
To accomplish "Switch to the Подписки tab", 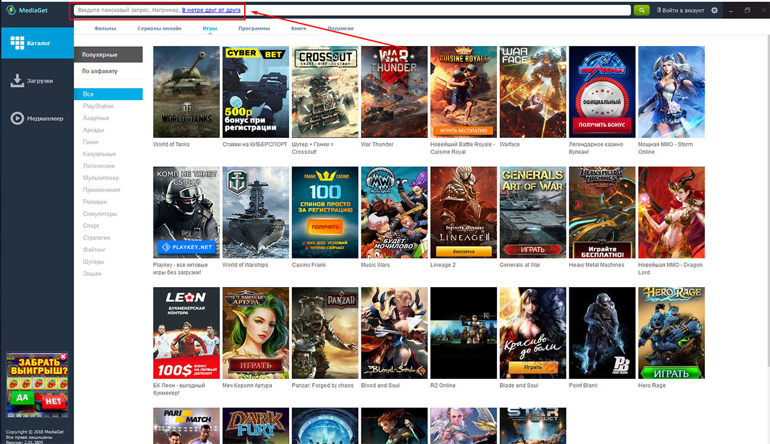I will (341, 28).
